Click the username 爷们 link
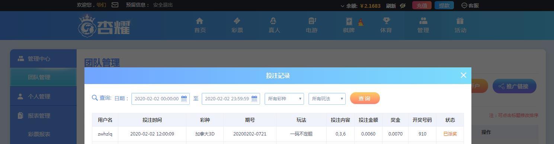554x144 pixels. [x=101, y=5]
